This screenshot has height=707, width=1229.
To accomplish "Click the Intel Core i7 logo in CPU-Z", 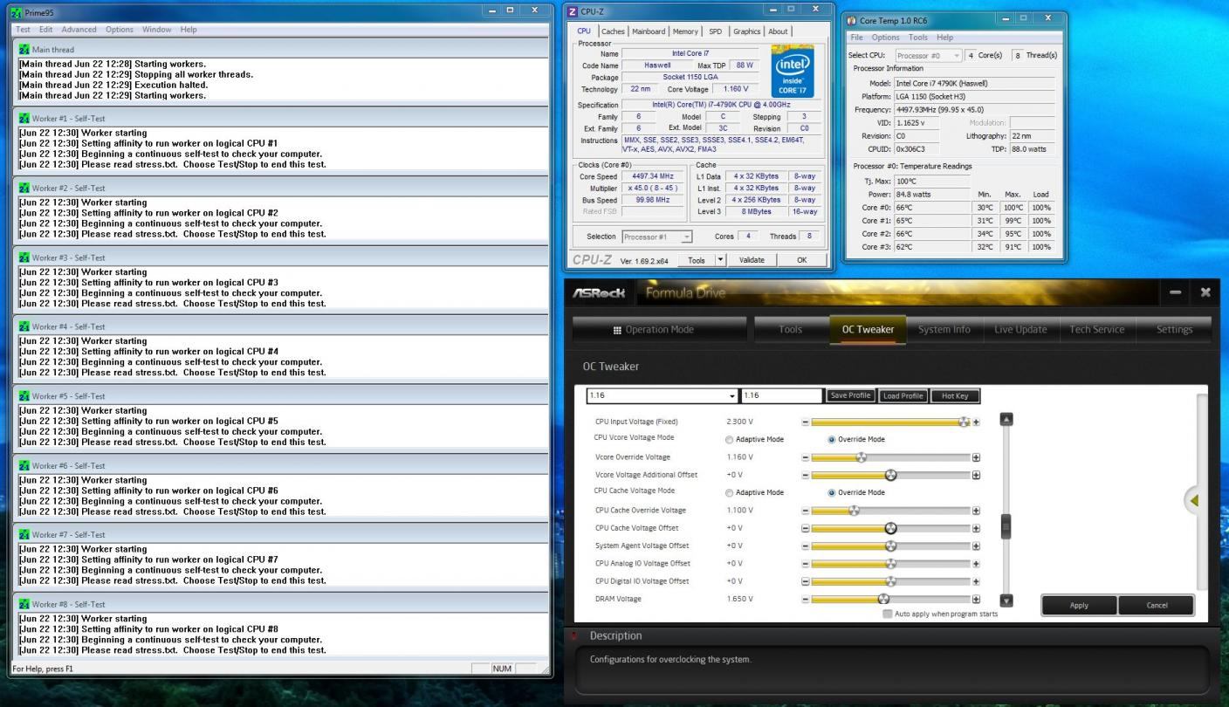I will coord(793,71).
